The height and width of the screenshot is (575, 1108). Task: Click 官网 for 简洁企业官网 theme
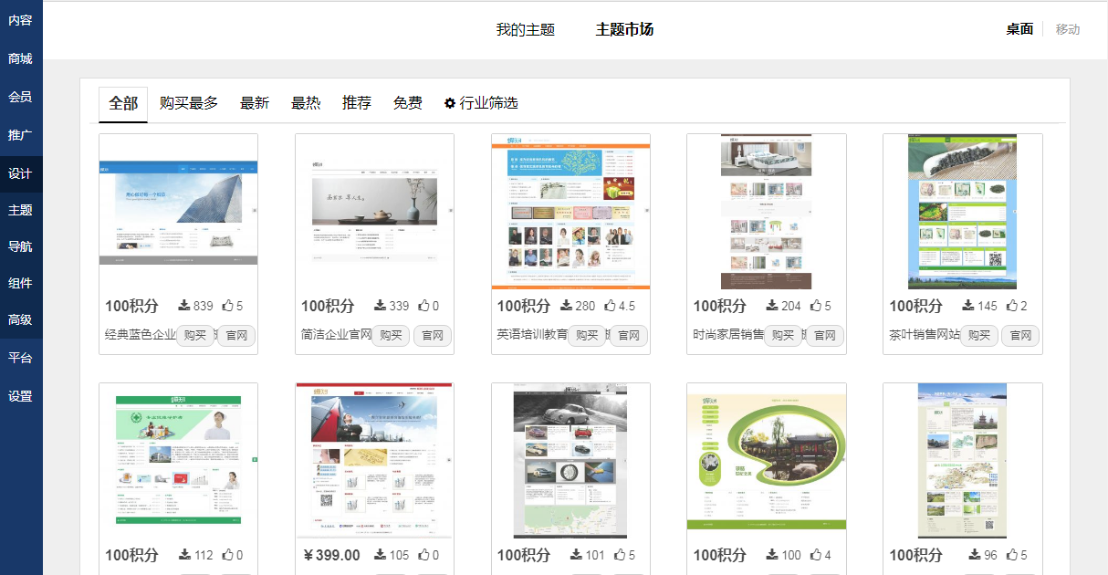pos(433,335)
